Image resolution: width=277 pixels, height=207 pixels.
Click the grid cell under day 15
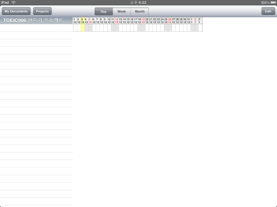click(x=128, y=28)
